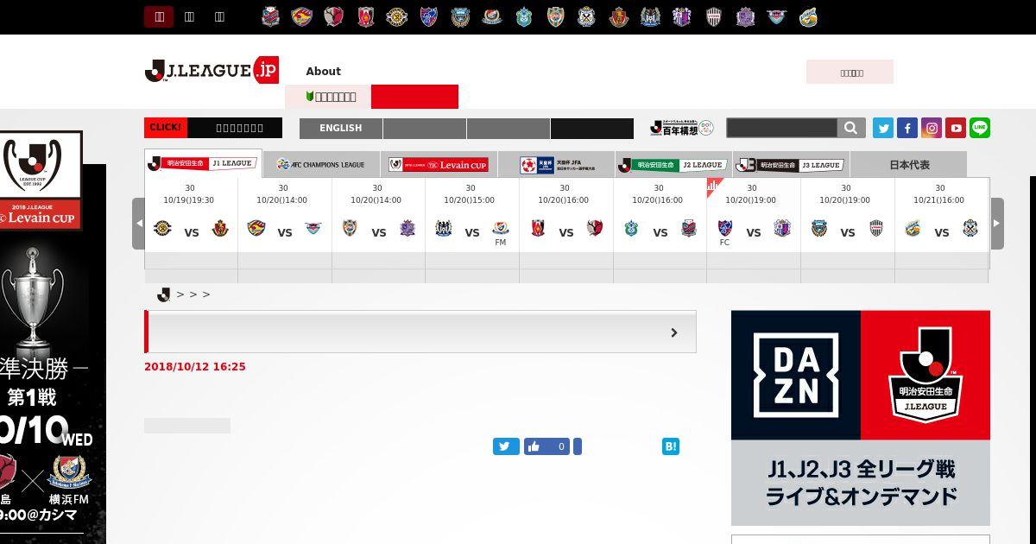Open the J.League Twitter page icon
The width and height of the screenshot is (1036, 544).
[883, 128]
